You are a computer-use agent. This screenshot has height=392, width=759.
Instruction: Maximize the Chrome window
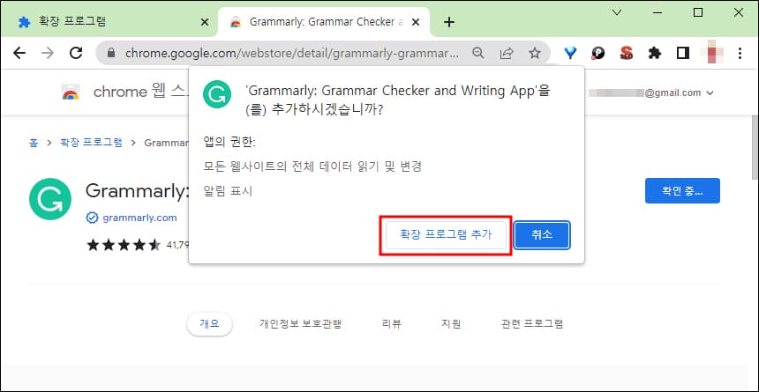pyautogui.click(x=698, y=13)
